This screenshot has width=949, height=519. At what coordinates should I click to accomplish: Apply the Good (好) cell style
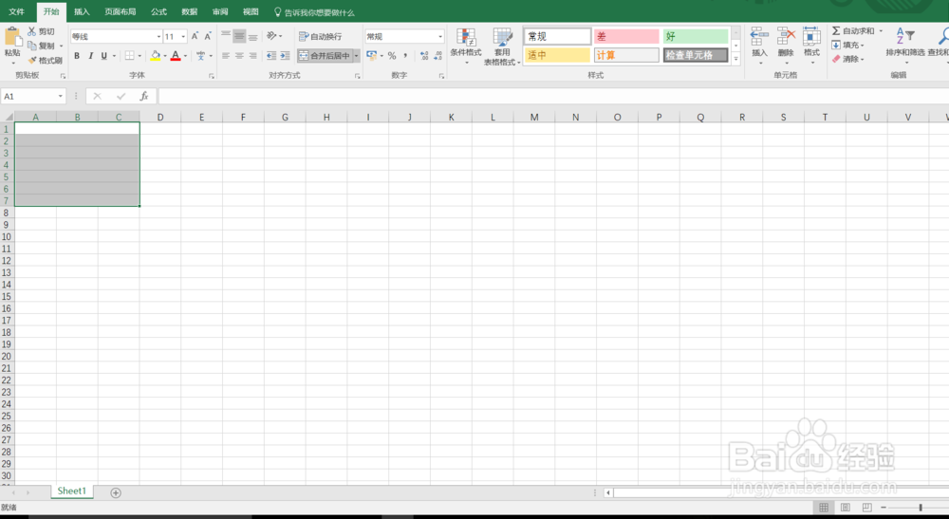pos(696,36)
